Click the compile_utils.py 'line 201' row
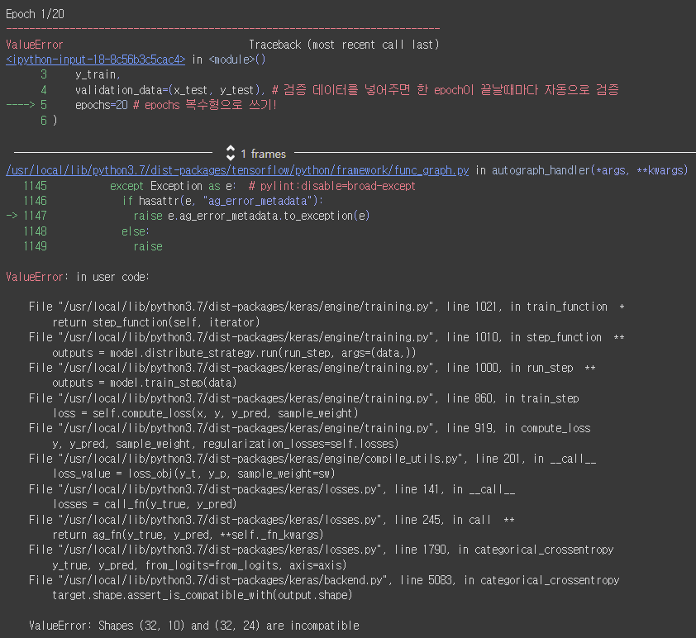The image size is (696, 638). coord(312,459)
